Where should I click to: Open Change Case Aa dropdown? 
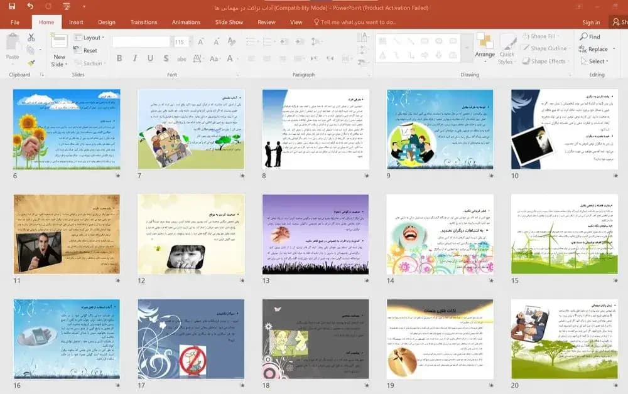215,59
